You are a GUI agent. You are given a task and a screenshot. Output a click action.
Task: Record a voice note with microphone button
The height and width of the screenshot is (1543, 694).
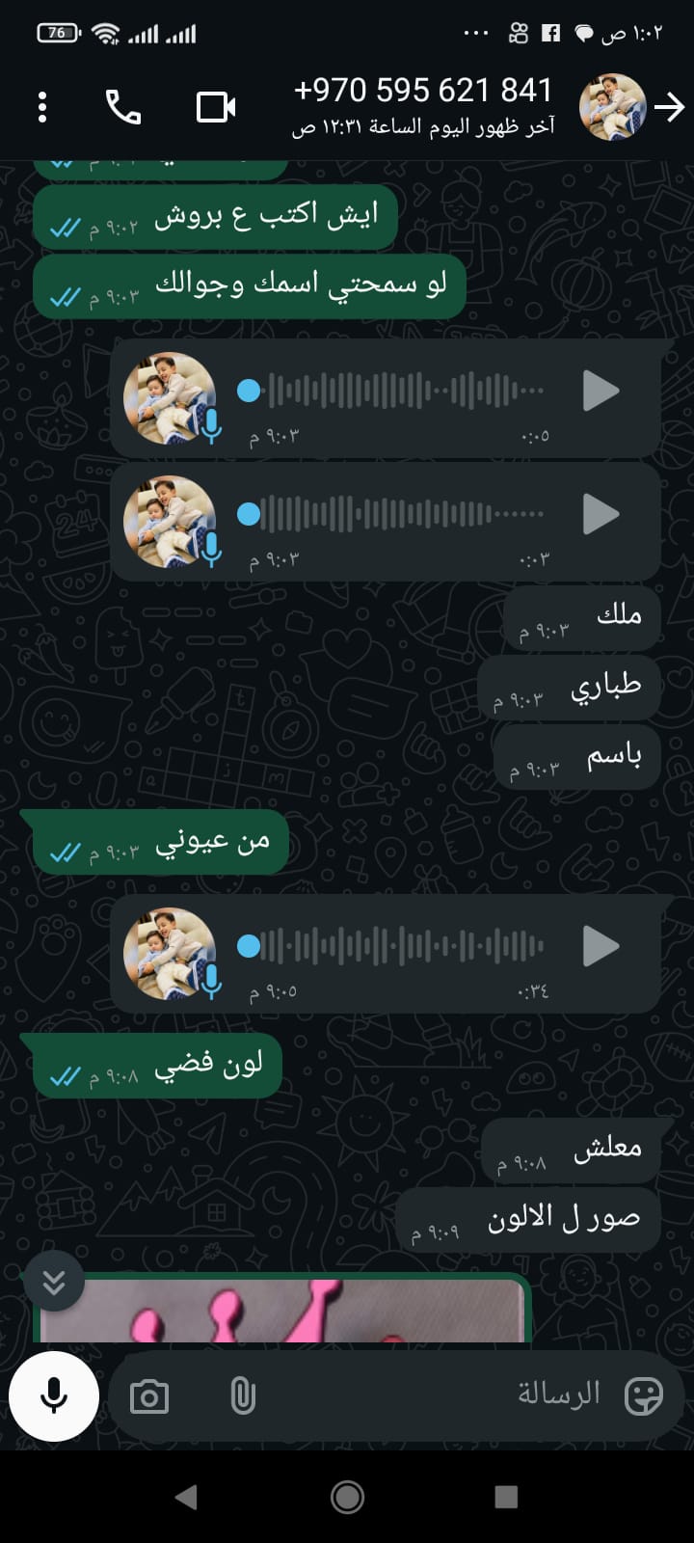point(54,1395)
